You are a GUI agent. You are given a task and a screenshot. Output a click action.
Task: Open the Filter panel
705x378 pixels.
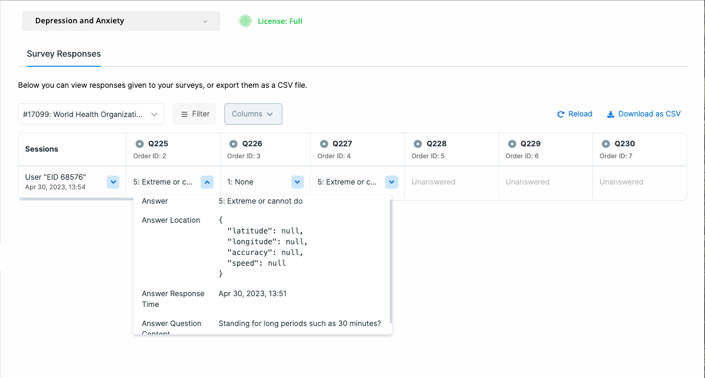[194, 113]
